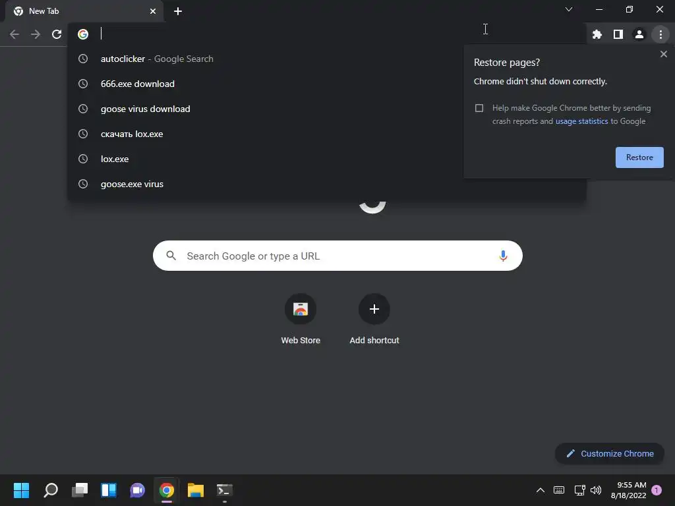Select the New Tab tab
This screenshot has width=675, height=506.
tap(84, 11)
